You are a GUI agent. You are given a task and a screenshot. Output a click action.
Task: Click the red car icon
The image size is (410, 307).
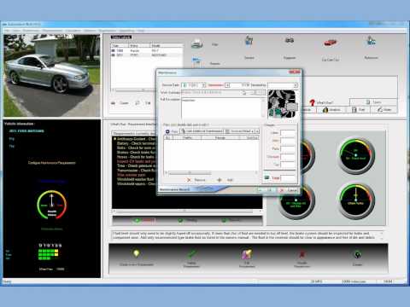pyautogui.click(x=331, y=43)
